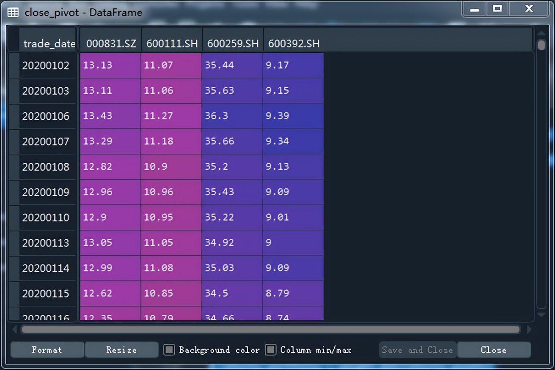Click cell 10.95 in row 20200110
555x370 pixels.
[171, 218]
